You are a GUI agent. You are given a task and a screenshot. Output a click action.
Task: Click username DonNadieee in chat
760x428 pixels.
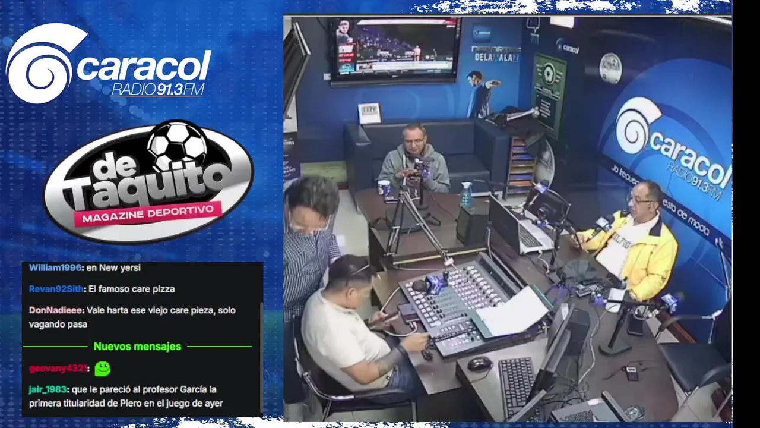(56, 310)
